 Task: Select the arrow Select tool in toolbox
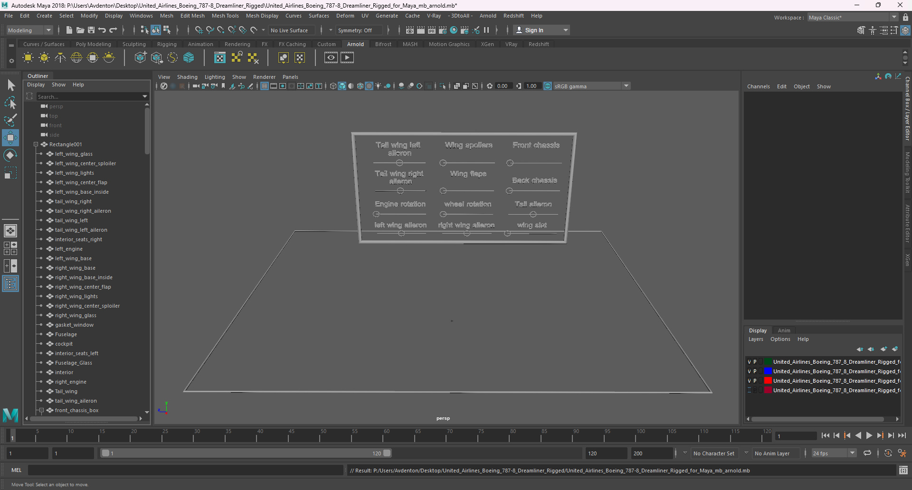pyautogui.click(x=10, y=85)
